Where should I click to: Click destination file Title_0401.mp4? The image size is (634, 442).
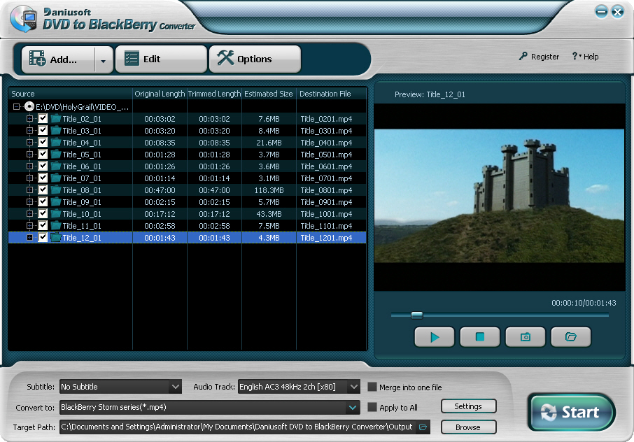point(326,143)
